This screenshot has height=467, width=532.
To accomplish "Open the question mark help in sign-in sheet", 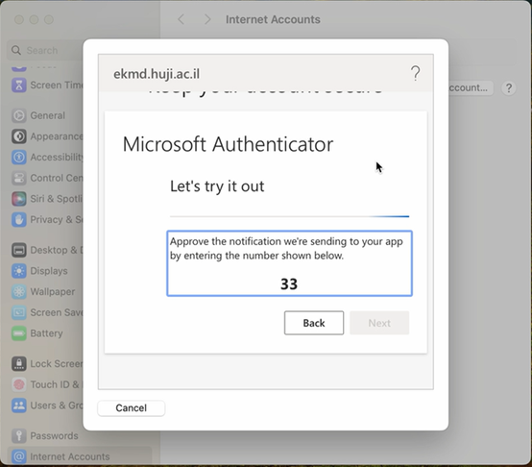I will click(415, 73).
